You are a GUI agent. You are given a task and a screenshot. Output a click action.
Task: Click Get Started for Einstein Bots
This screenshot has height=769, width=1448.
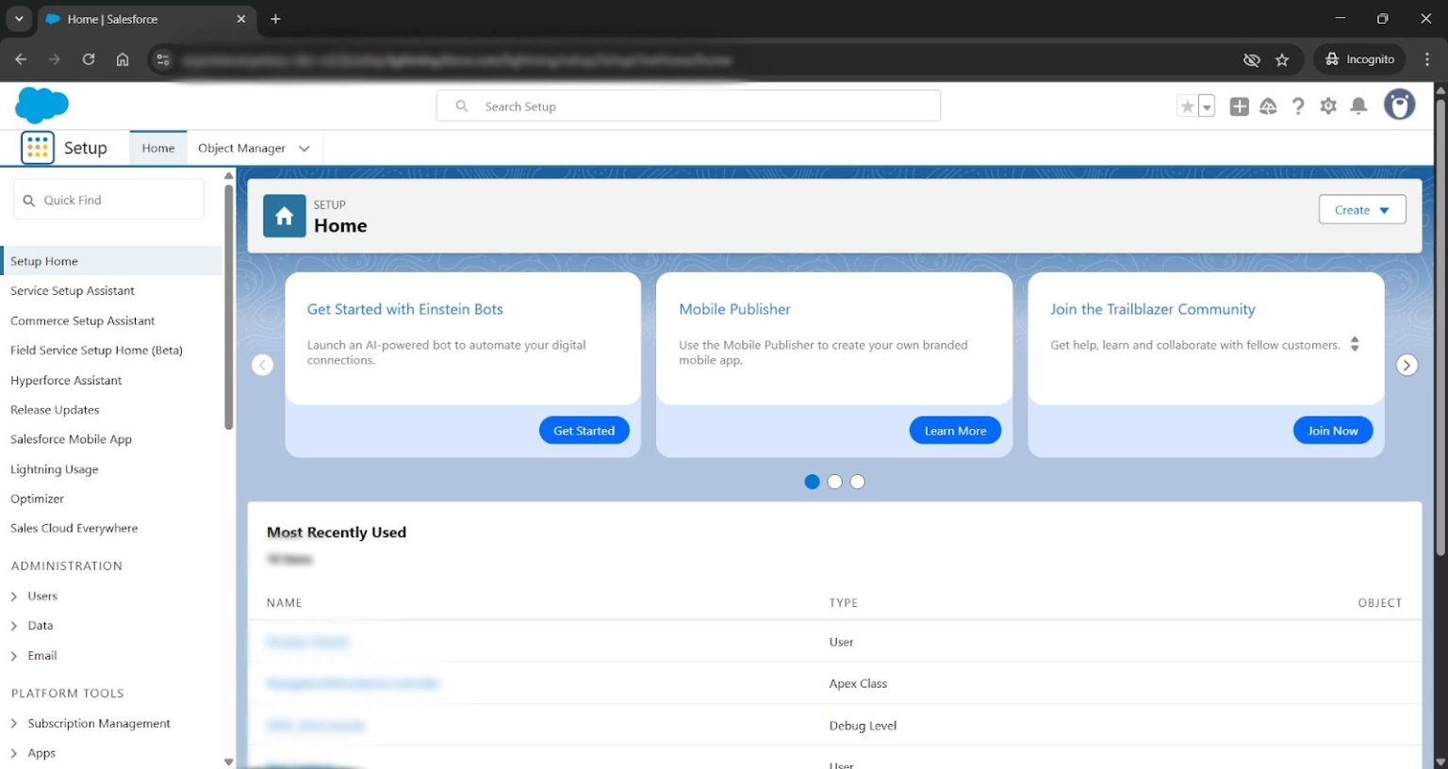[x=584, y=430]
